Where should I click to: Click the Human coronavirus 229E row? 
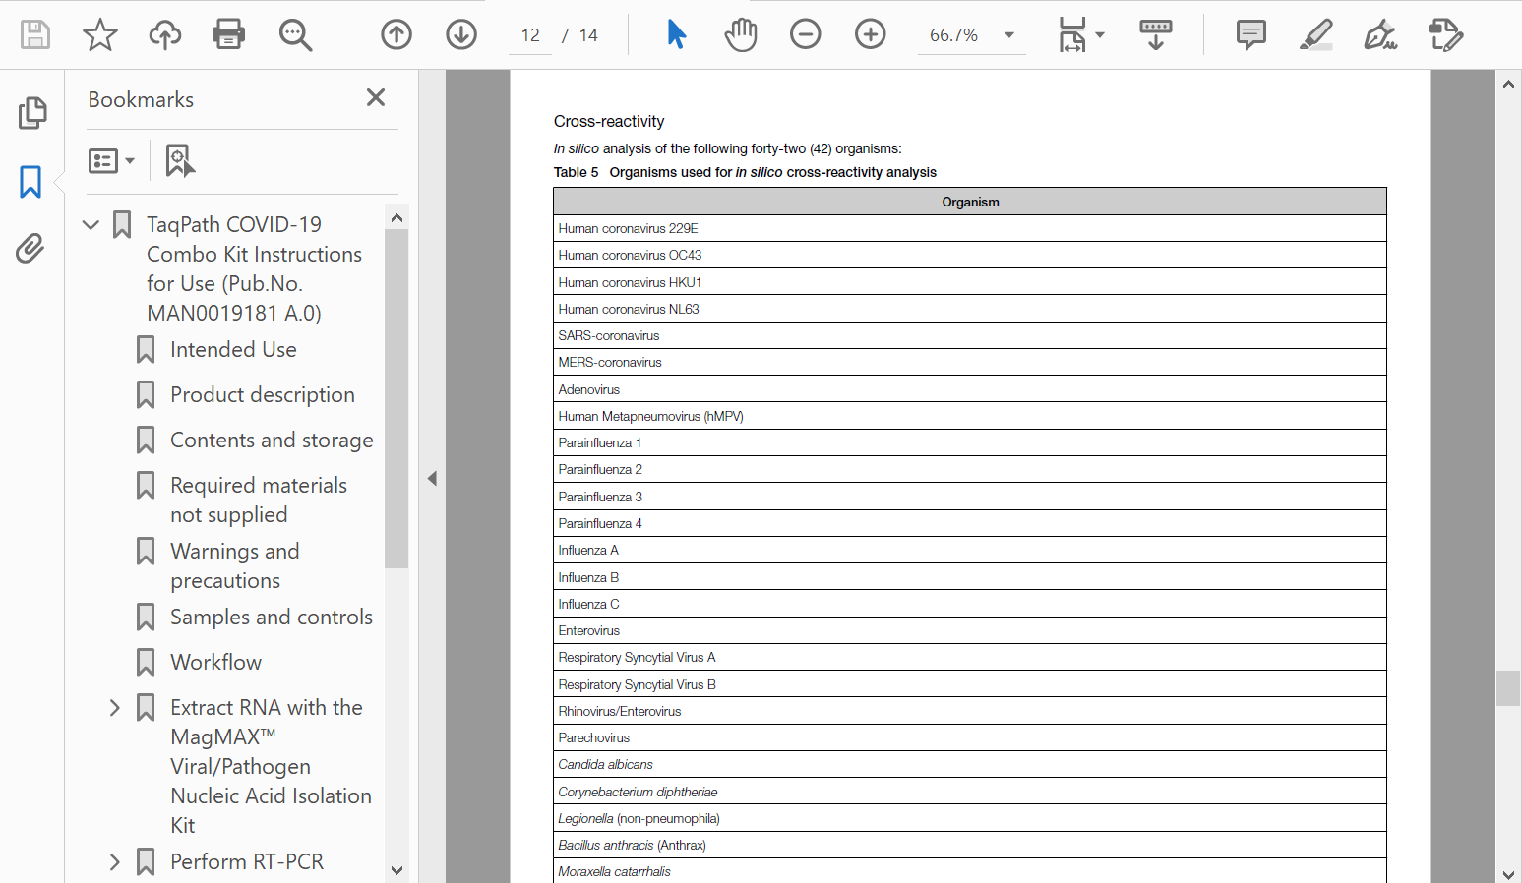[970, 228]
